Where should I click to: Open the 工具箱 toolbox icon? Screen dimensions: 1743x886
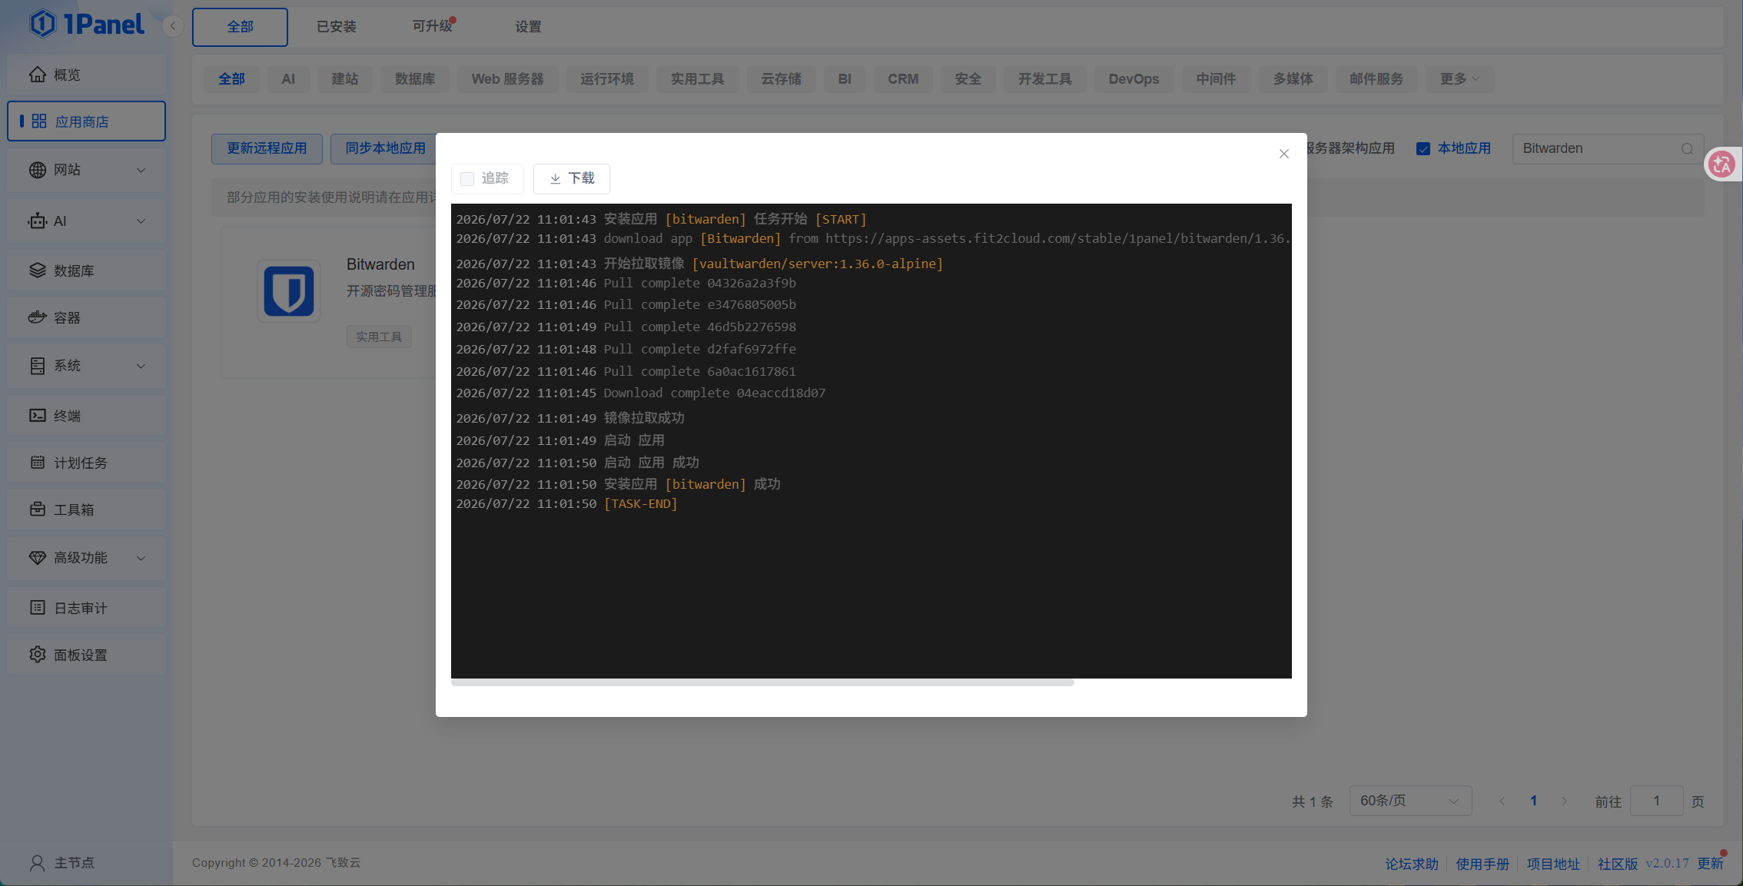pyautogui.click(x=37, y=509)
